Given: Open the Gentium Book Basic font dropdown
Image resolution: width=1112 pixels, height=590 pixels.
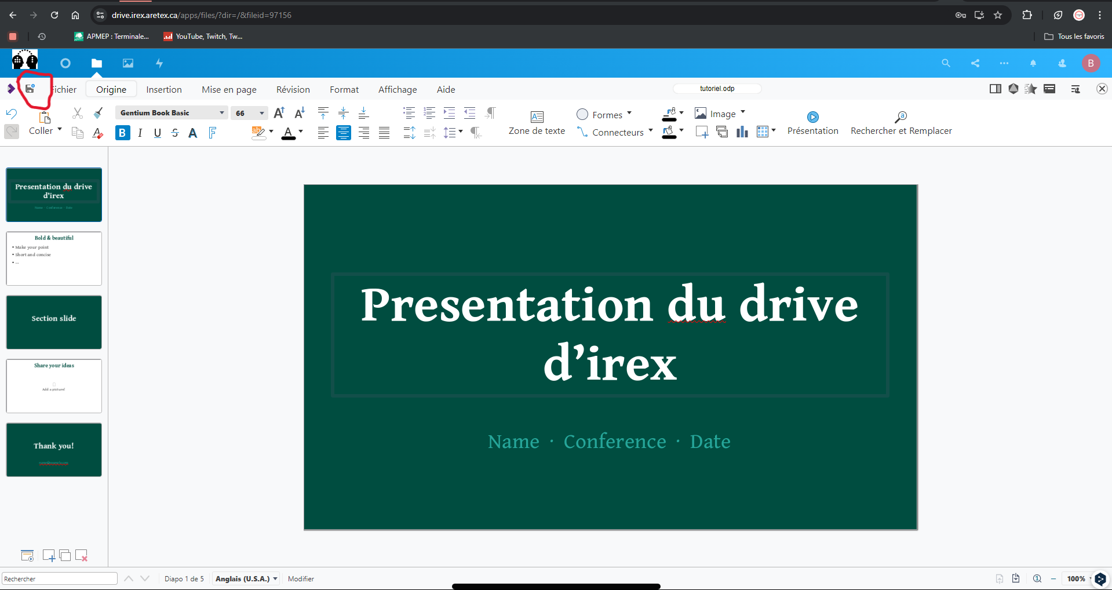Looking at the screenshot, I should tap(222, 113).
